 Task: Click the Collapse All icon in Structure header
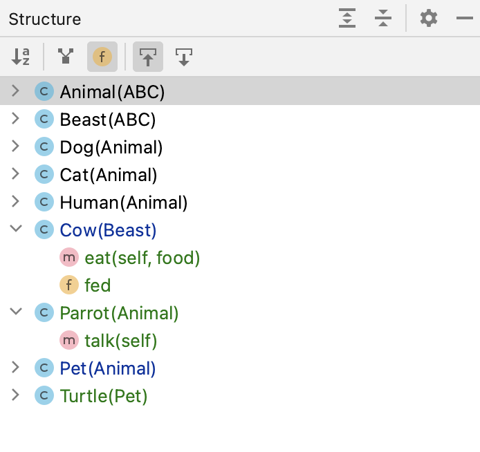(x=383, y=18)
